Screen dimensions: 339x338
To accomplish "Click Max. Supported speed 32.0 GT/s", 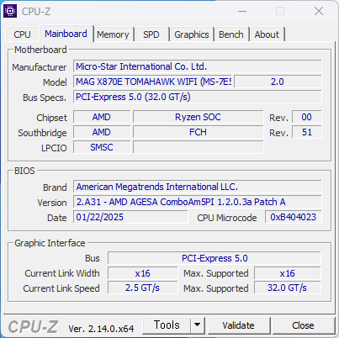I will coord(288,288).
